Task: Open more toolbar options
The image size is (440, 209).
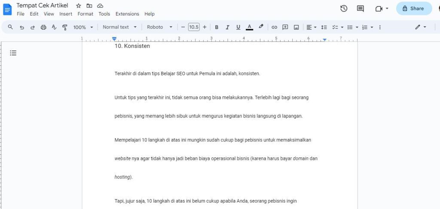Action: coord(380,27)
